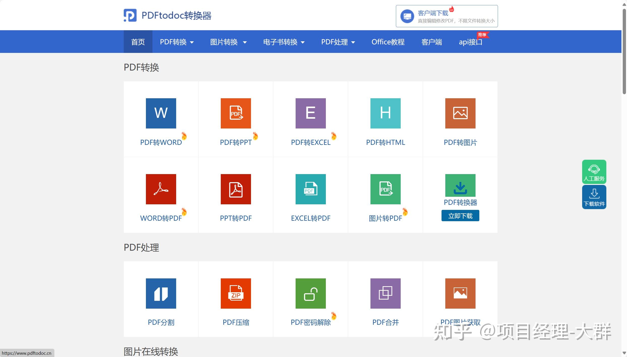Click the PDF转图片 picture icon

pos(460,113)
